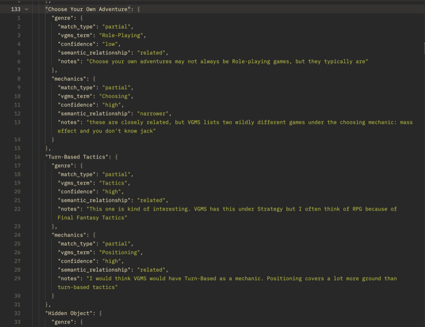425x327 pixels.
Task: Click the "narrower" semantic_relationship value
Action: 152,113
